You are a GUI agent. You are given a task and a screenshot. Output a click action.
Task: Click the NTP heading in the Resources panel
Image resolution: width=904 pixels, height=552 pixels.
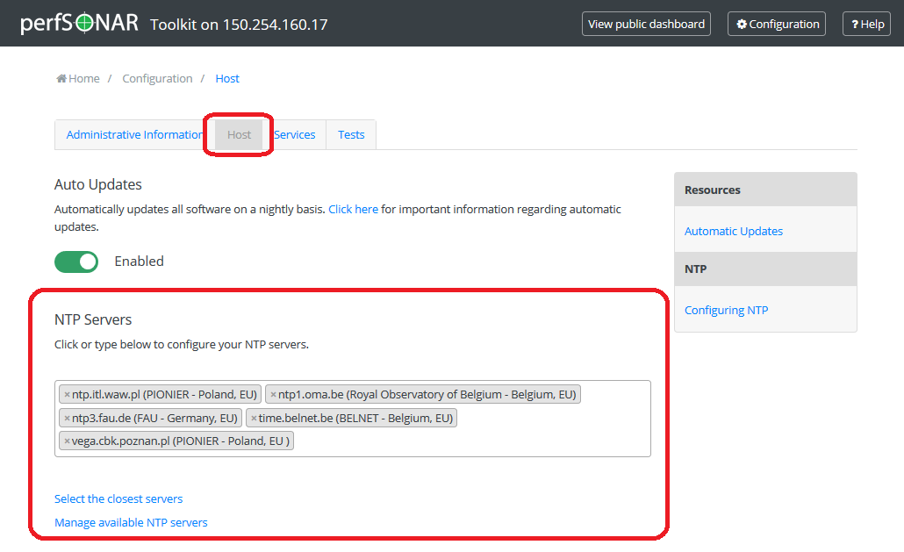695,269
